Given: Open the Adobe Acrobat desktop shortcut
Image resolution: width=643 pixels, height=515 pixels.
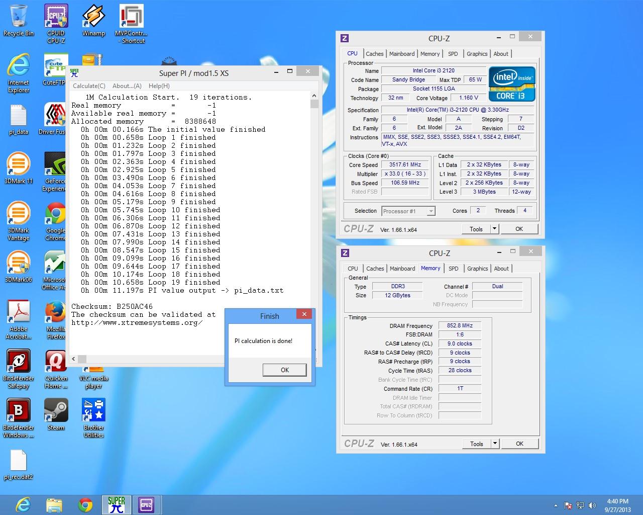Looking at the screenshot, I should tap(19, 320).
